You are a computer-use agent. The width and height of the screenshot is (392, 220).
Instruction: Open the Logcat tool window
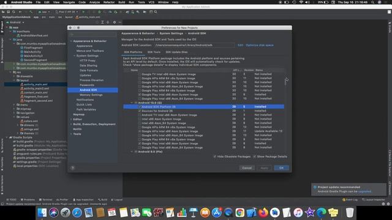point(117,200)
